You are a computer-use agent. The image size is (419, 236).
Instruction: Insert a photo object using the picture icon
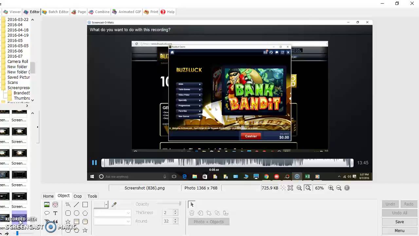pos(47,205)
